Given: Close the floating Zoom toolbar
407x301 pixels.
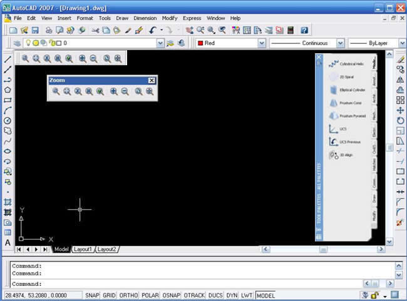Looking at the screenshot, I should pyautogui.click(x=152, y=80).
